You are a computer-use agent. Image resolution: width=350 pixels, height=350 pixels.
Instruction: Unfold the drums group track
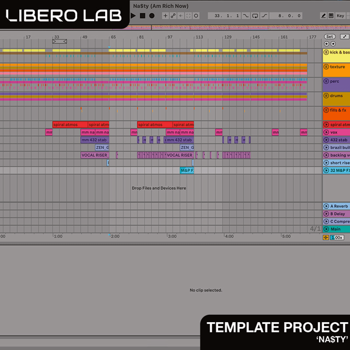[x=326, y=96]
